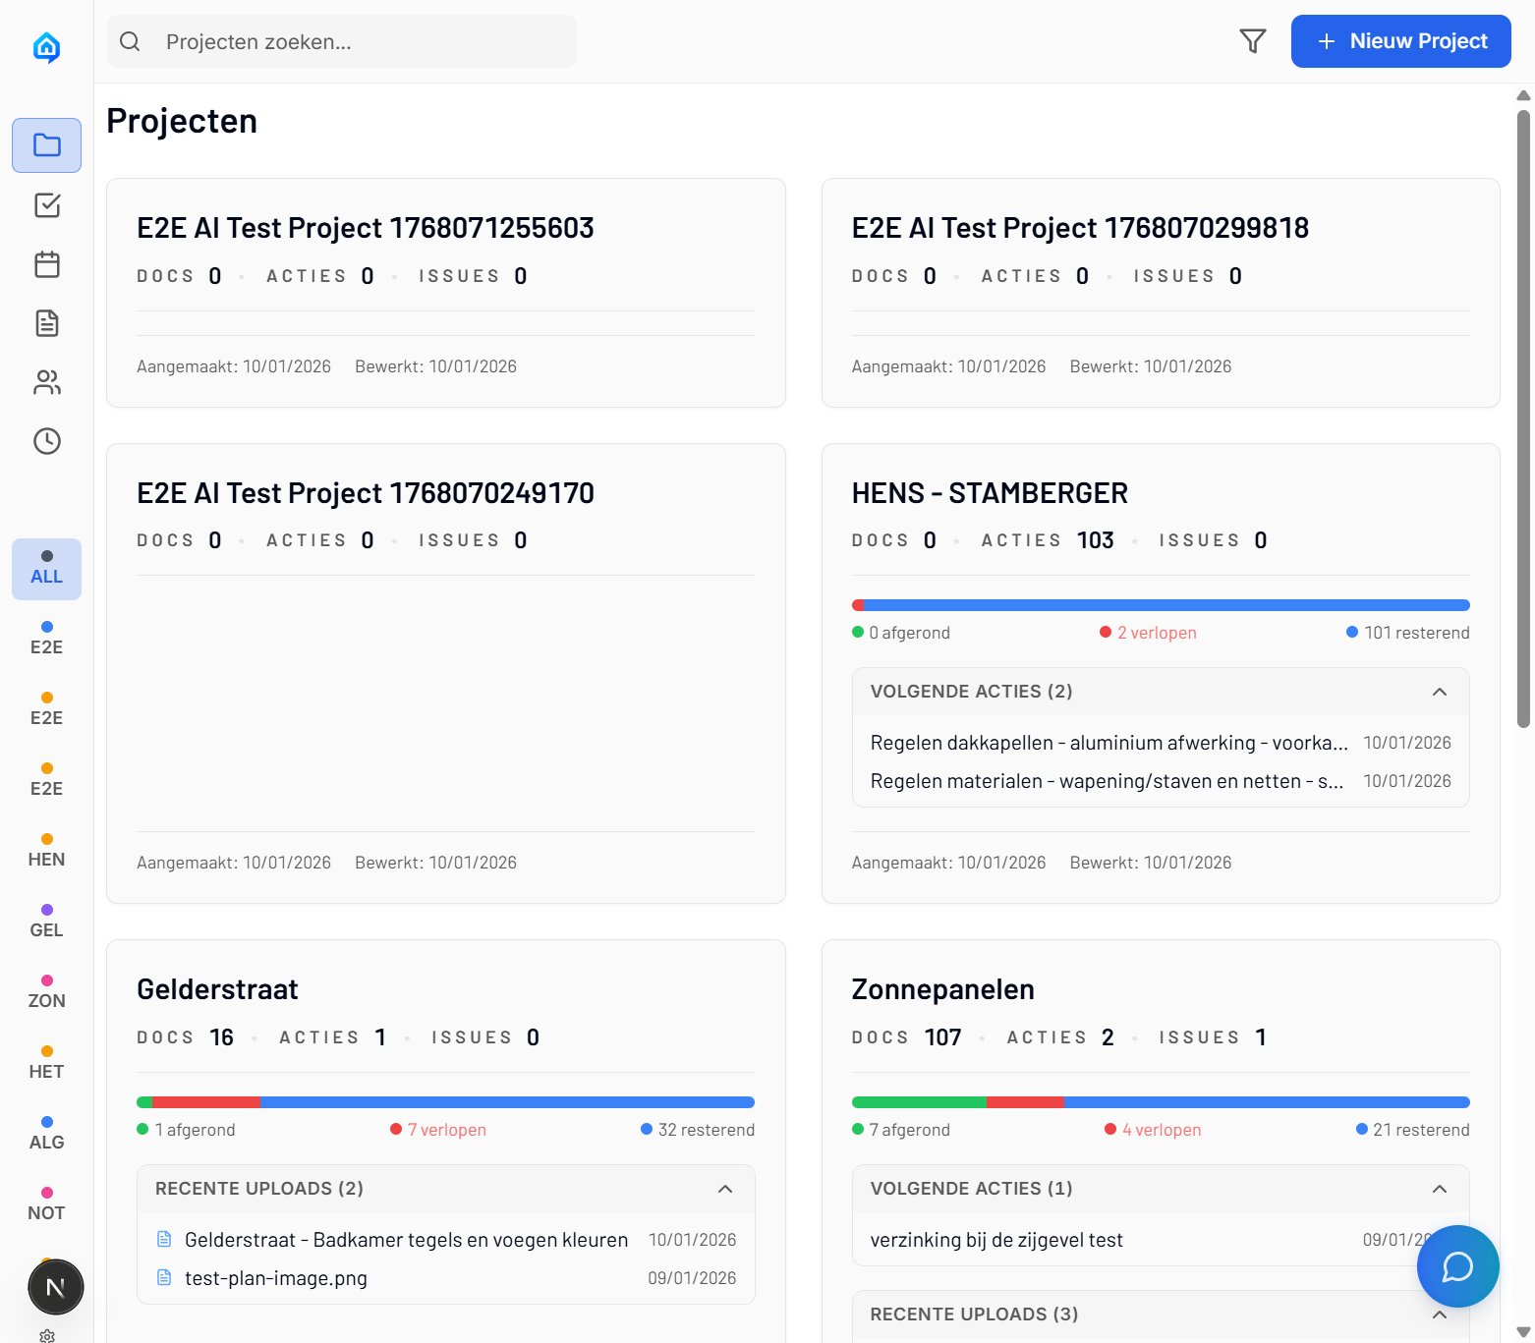
Task: Collapse RECENTE UPLOADS on the Gelderstraat card
Action: pos(725,1189)
